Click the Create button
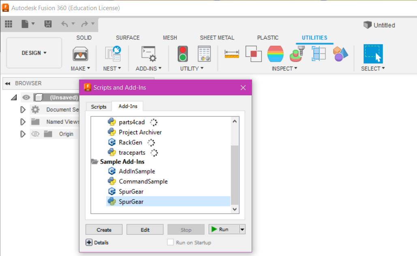Screen dimensions: 417x256 coord(104,230)
